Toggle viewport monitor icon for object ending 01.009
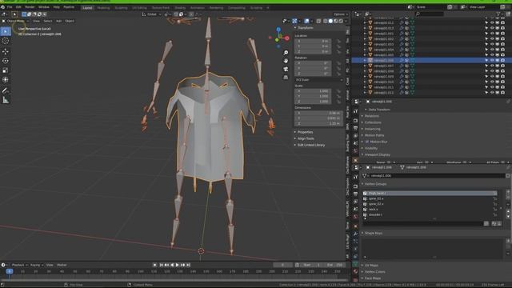The image size is (512, 288). click(498, 77)
